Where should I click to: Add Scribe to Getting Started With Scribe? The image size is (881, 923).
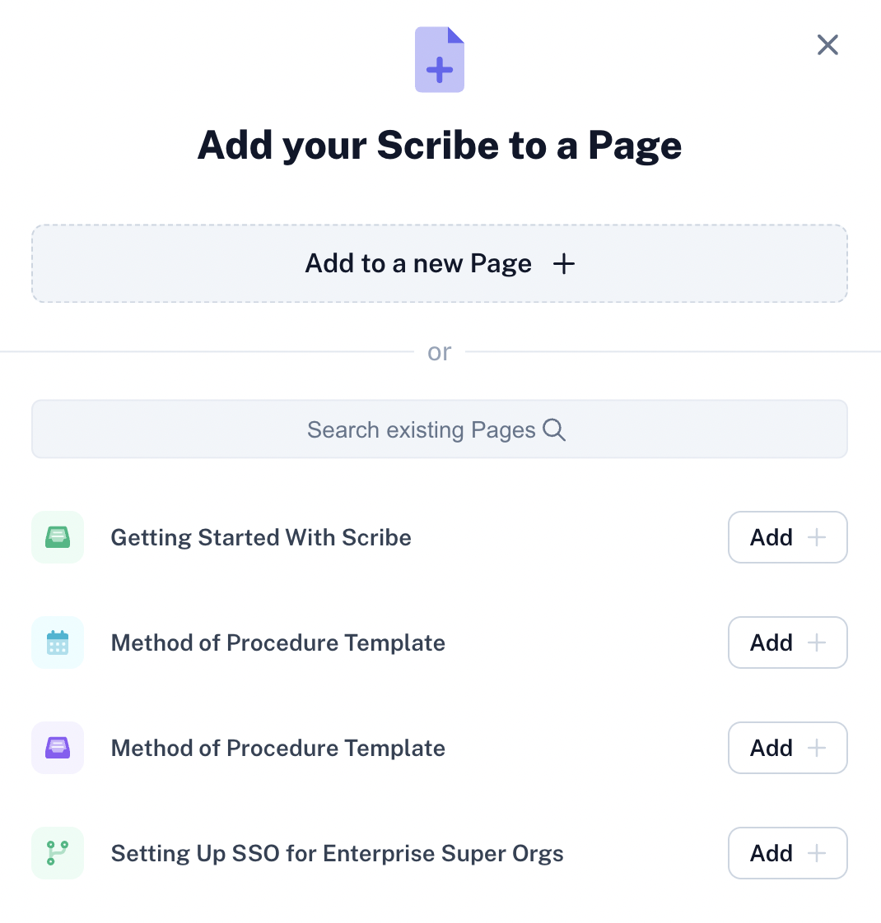tap(788, 537)
